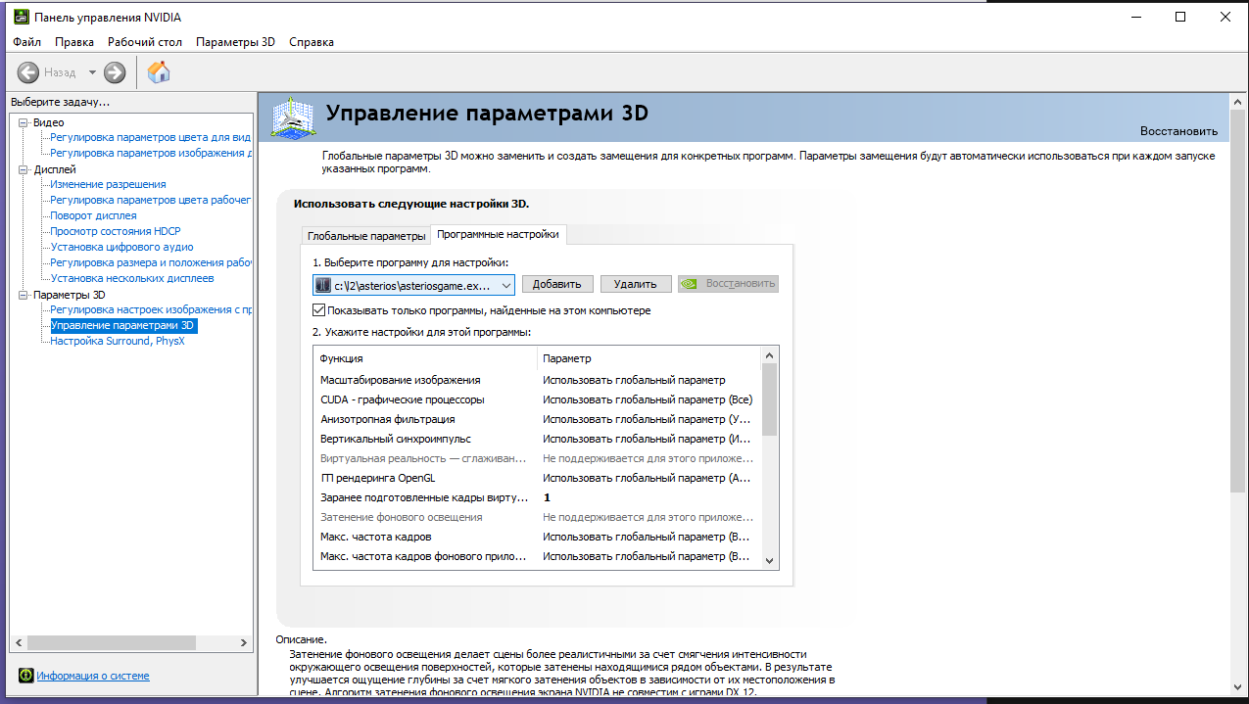Open the 'Рабочий стол' menu
Screen dimensions: 1249x704
click(145, 42)
